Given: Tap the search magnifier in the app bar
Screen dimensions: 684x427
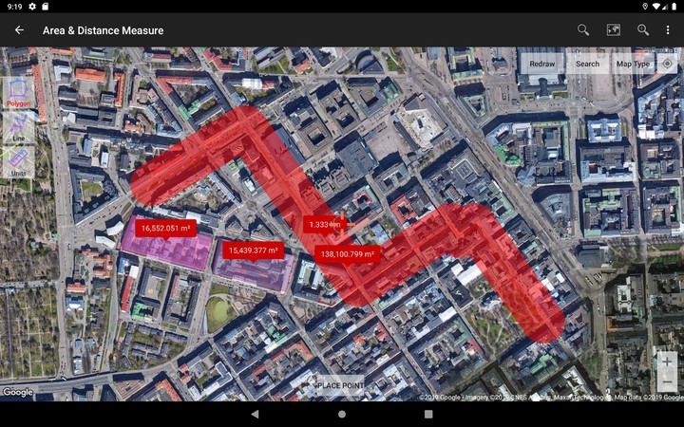Looking at the screenshot, I should tap(583, 30).
